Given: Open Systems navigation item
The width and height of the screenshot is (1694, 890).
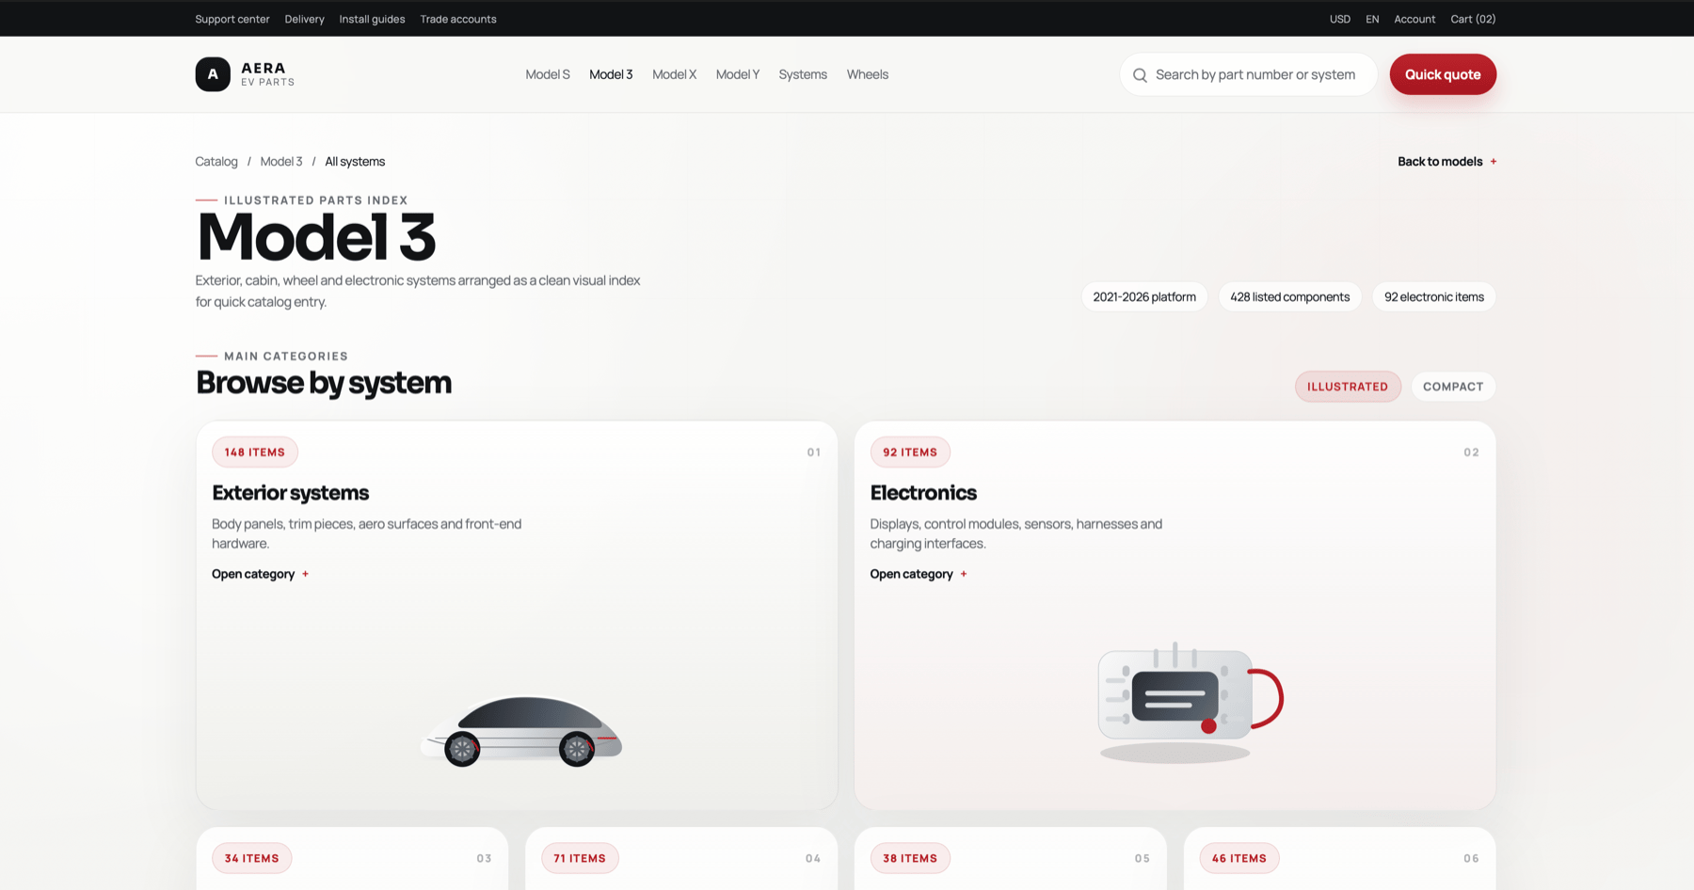Looking at the screenshot, I should coord(803,74).
